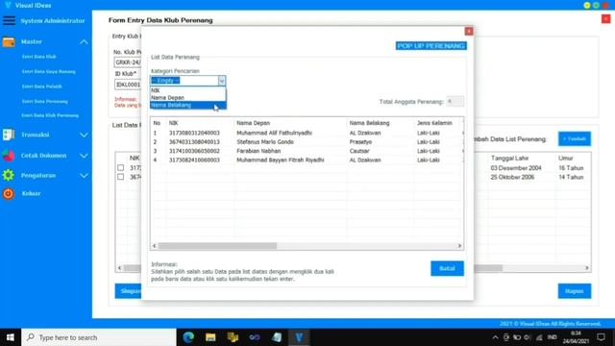
Task: Open Entri Data Pelatih menu item
Action: click(x=41, y=86)
